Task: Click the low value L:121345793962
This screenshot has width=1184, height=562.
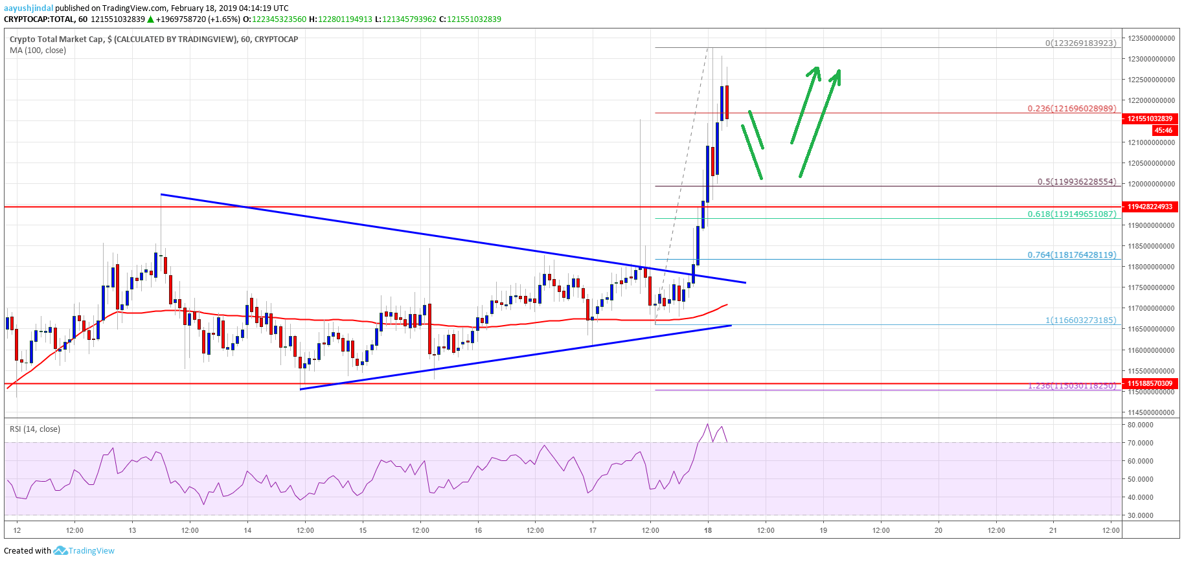Action: [405, 19]
